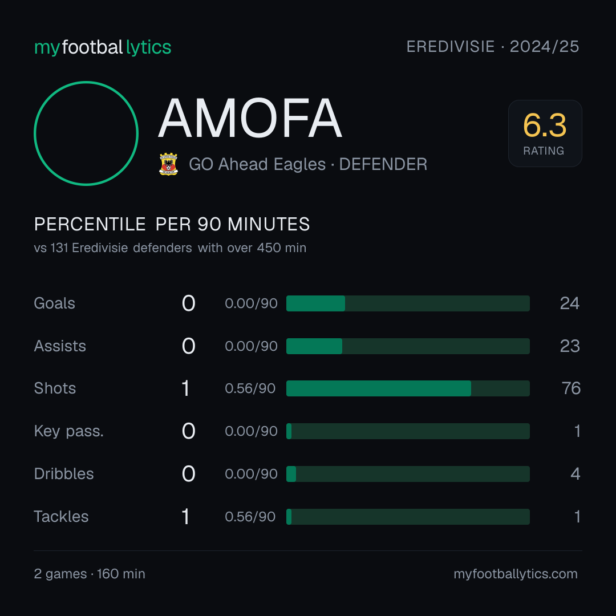616x616 pixels.
Task: Click the Goals percentile value 24
Action: tap(570, 303)
